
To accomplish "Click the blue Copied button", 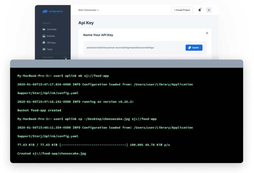I will pyautogui.click(x=194, y=48).
